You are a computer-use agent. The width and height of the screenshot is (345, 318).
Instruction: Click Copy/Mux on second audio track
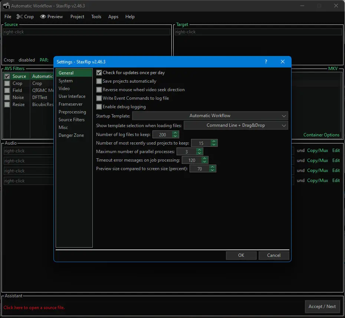pos(318,160)
